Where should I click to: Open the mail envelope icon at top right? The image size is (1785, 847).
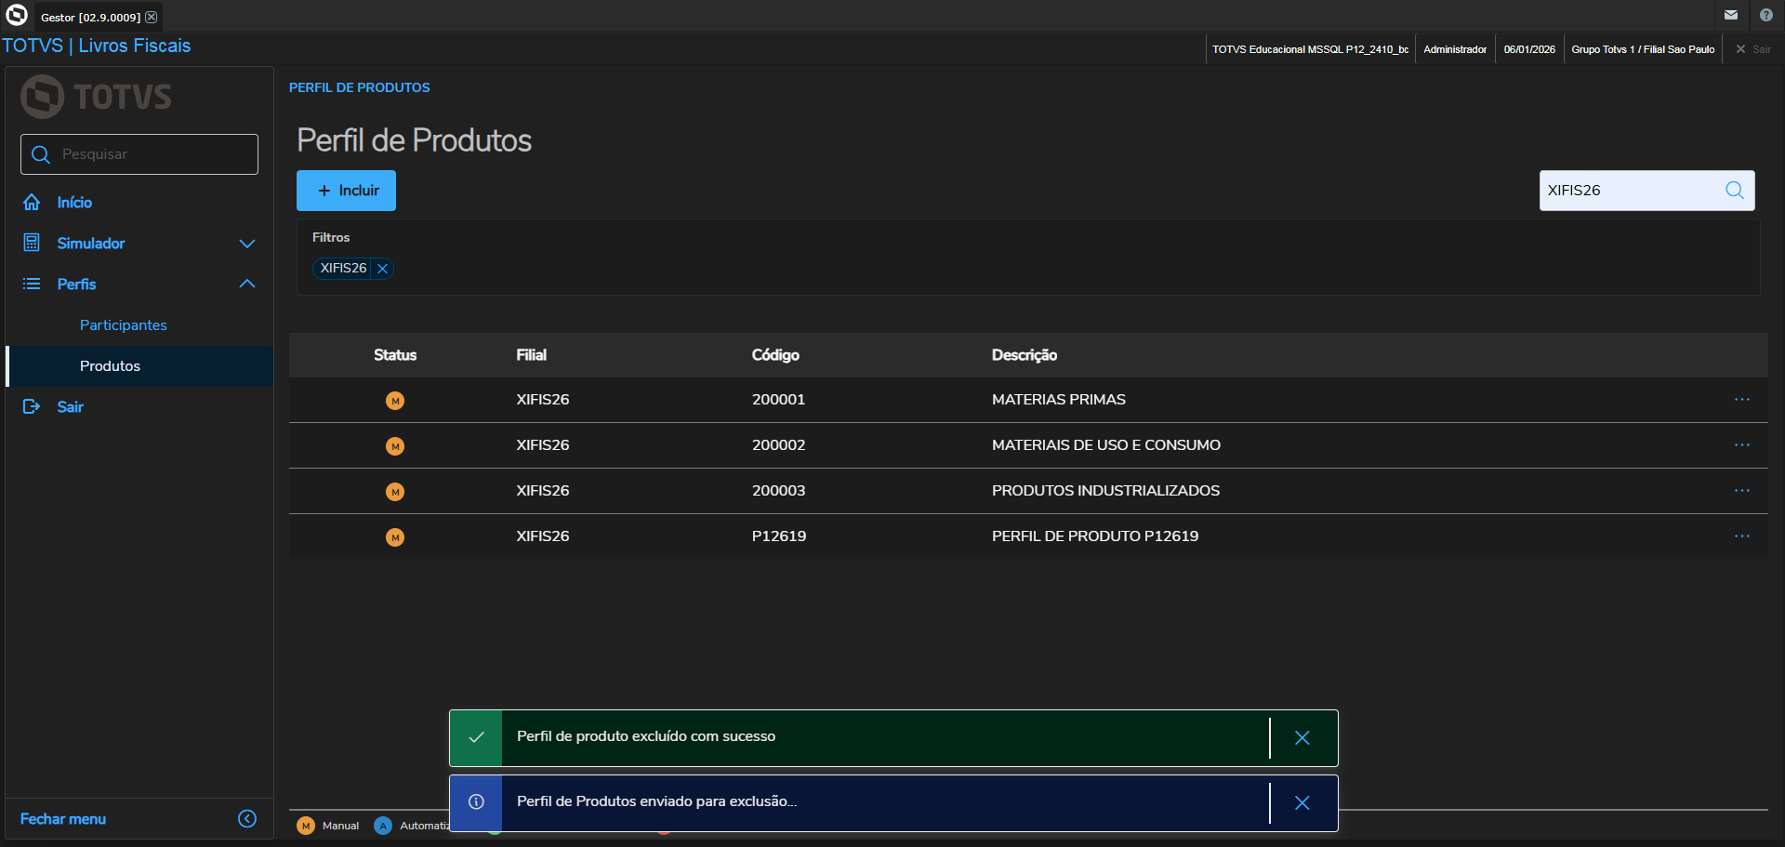point(1730,15)
